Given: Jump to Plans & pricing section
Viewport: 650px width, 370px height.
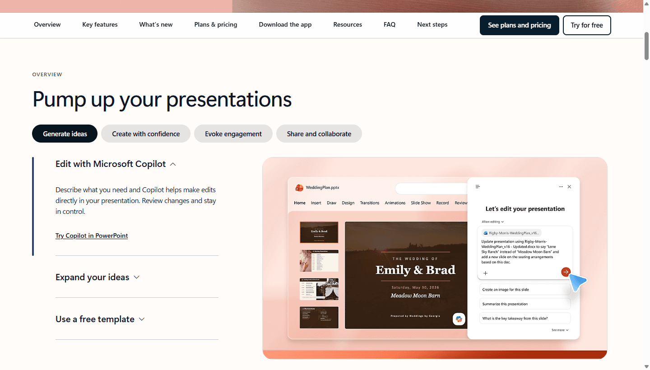Looking at the screenshot, I should tap(216, 25).
